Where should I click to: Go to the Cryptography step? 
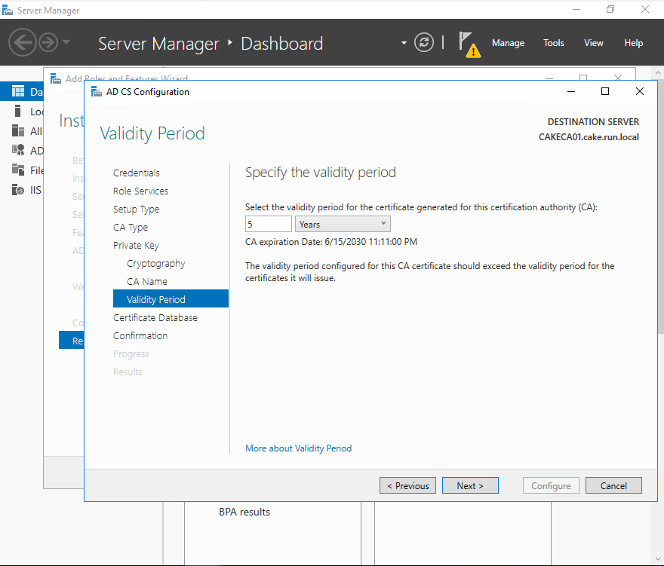156,264
